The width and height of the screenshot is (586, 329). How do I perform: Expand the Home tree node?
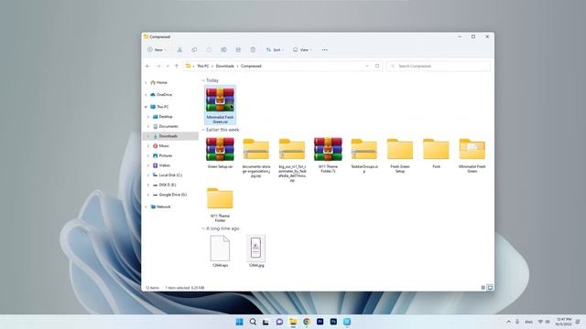pos(146,82)
